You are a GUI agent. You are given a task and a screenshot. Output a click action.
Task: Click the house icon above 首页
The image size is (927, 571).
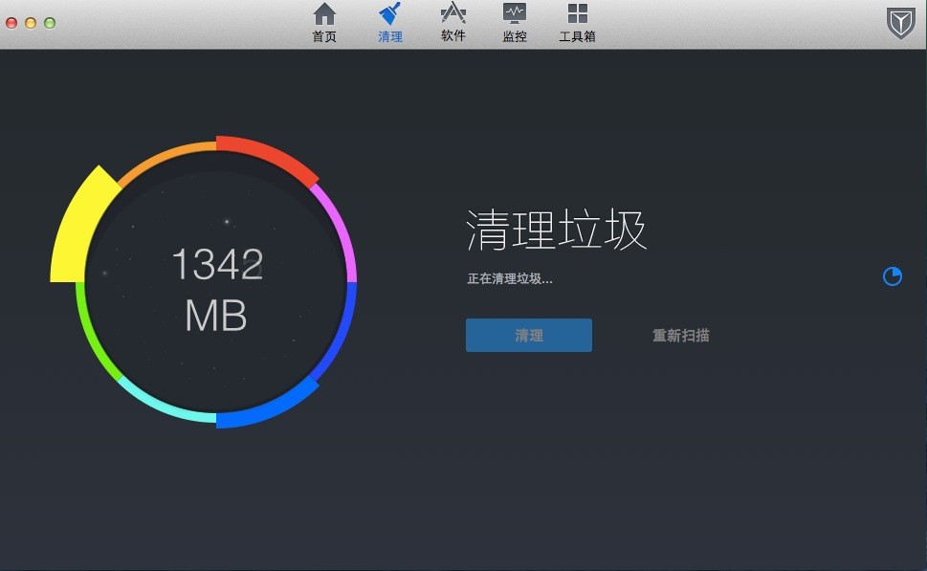click(x=323, y=14)
